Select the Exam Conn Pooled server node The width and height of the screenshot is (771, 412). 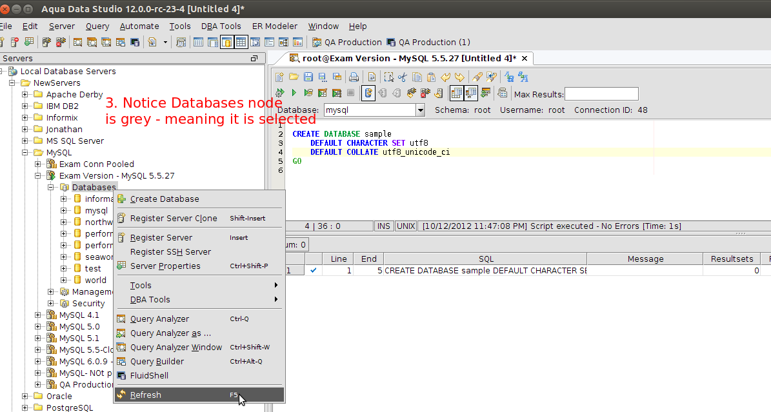[96, 164]
